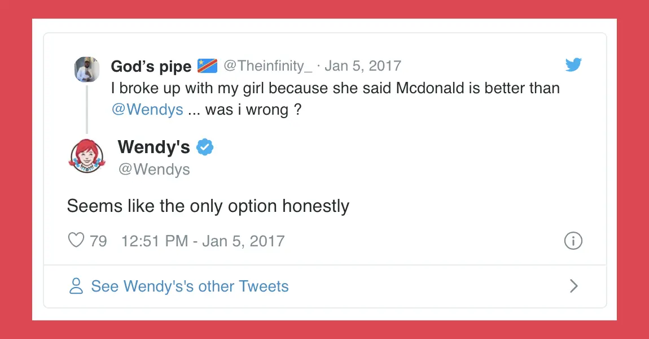Click the Twitter bird logo icon
Viewport: 649px width, 339px height.
(573, 66)
